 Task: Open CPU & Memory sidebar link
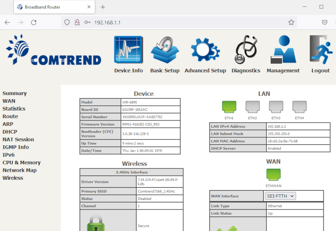pyautogui.click(x=21, y=163)
